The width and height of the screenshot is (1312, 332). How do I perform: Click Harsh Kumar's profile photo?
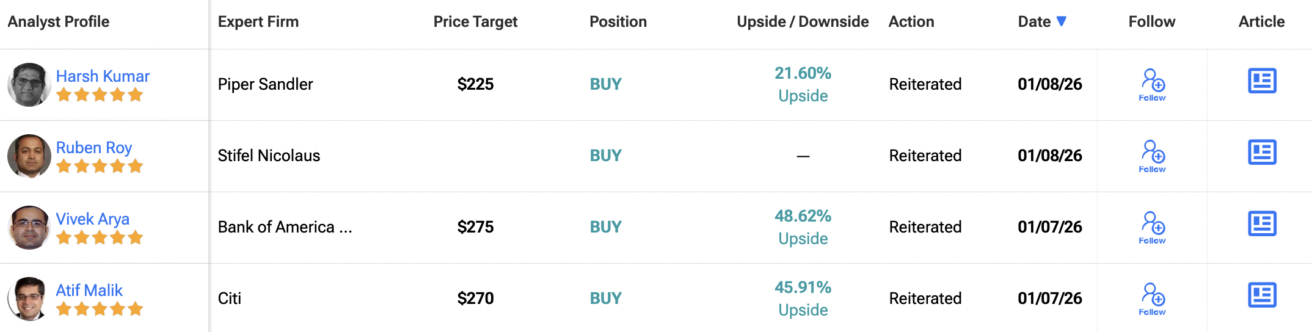coord(29,85)
